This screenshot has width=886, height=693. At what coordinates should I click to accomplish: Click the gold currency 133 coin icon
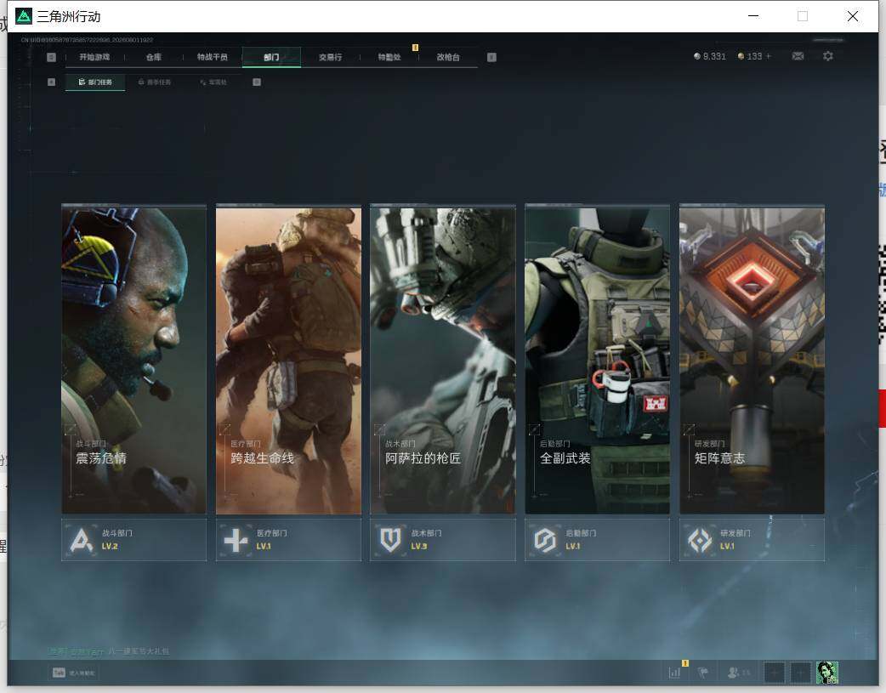click(x=741, y=56)
